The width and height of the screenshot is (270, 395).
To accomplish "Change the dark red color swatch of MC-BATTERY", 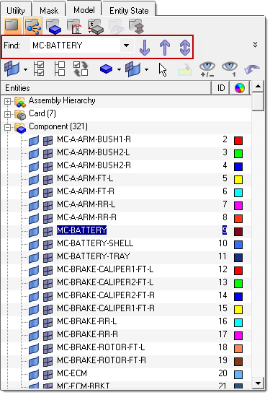I will coord(238,232).
